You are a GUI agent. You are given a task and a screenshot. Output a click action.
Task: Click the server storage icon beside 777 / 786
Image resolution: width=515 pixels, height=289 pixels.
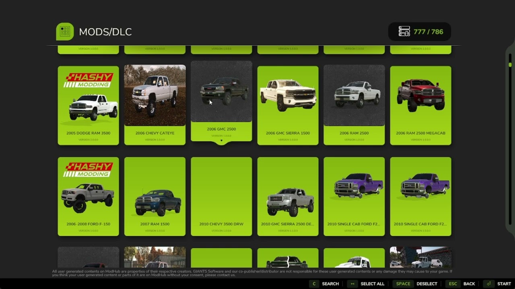click(404, 32)
